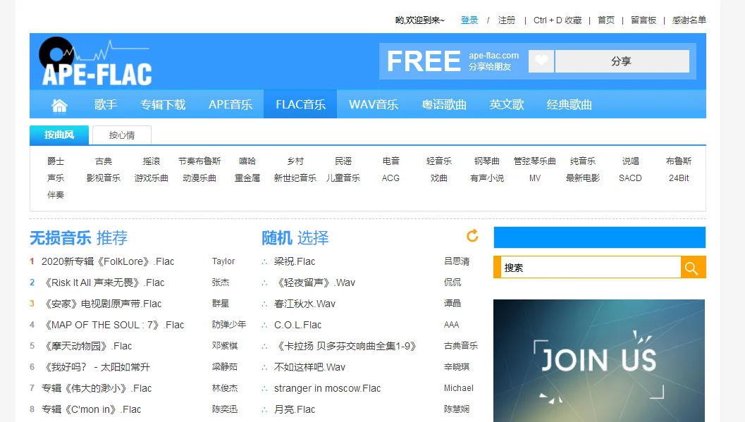
Task: Open the 粤语歌曲 navigation menu
Action: (443, 103)
